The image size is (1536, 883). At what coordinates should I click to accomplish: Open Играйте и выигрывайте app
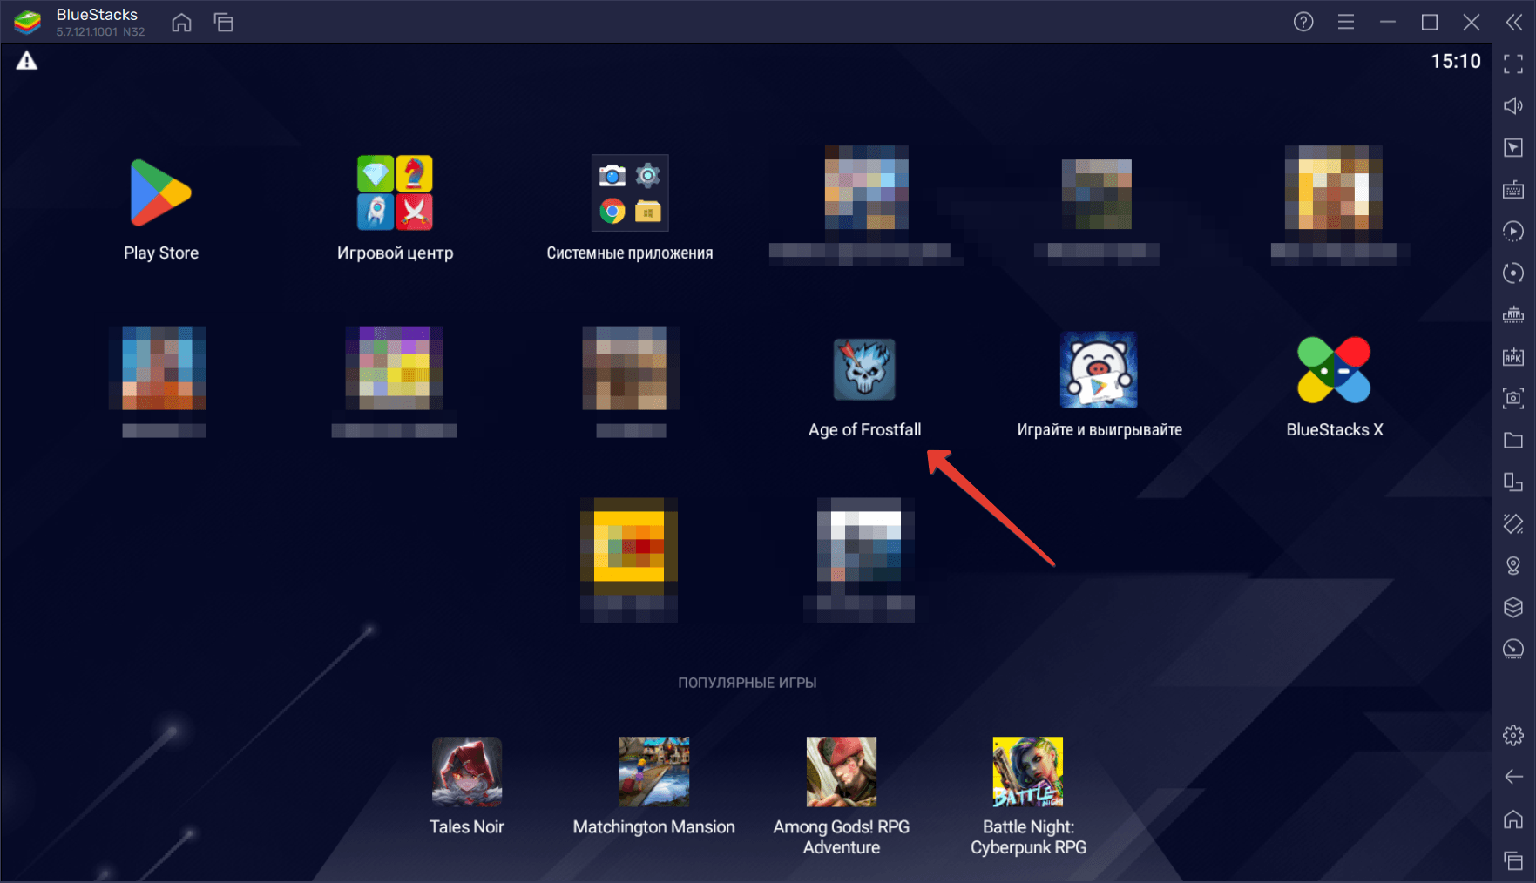(1099, 369)
